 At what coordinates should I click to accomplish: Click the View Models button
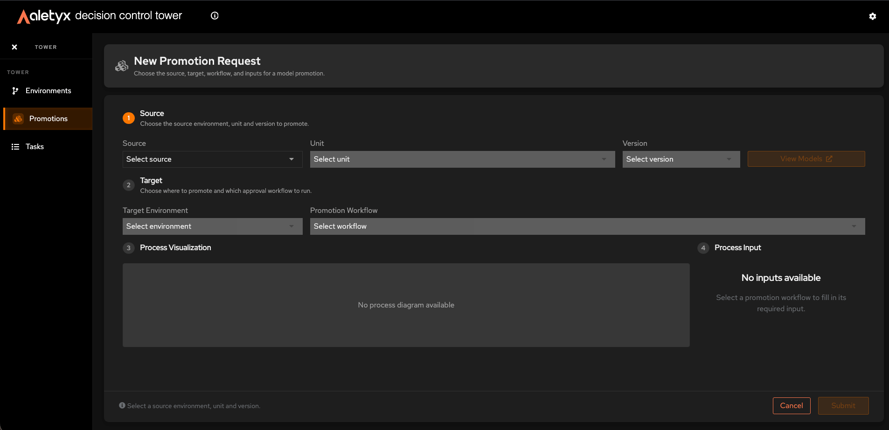pos(806,159)
